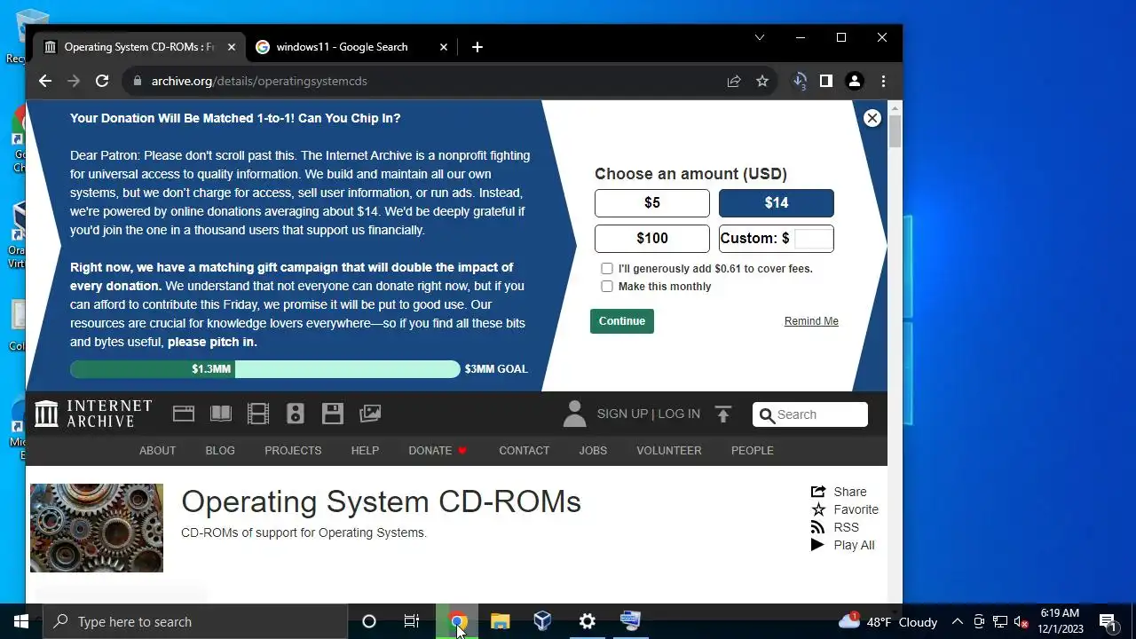Select the $100 donation amount

pos(652,239)
